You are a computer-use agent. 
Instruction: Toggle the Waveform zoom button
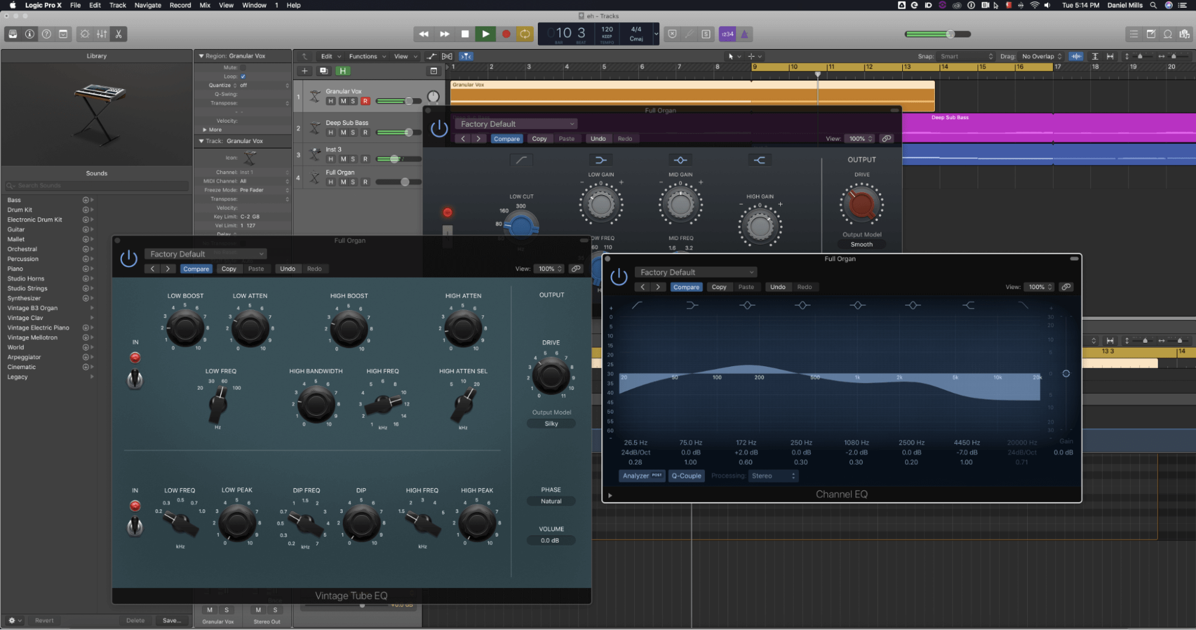coord(1076,56)
